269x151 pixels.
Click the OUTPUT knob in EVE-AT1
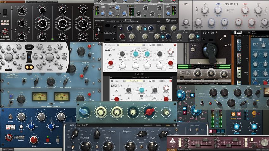click(170, 52)
